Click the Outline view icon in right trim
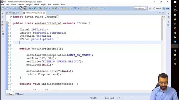This screenshot has width=179, height=100. [x=168, y=25]
